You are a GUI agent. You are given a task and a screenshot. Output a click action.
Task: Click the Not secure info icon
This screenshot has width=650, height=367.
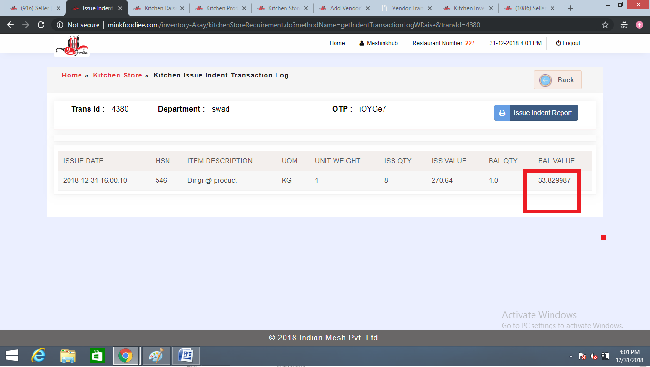tap(60, 25)
